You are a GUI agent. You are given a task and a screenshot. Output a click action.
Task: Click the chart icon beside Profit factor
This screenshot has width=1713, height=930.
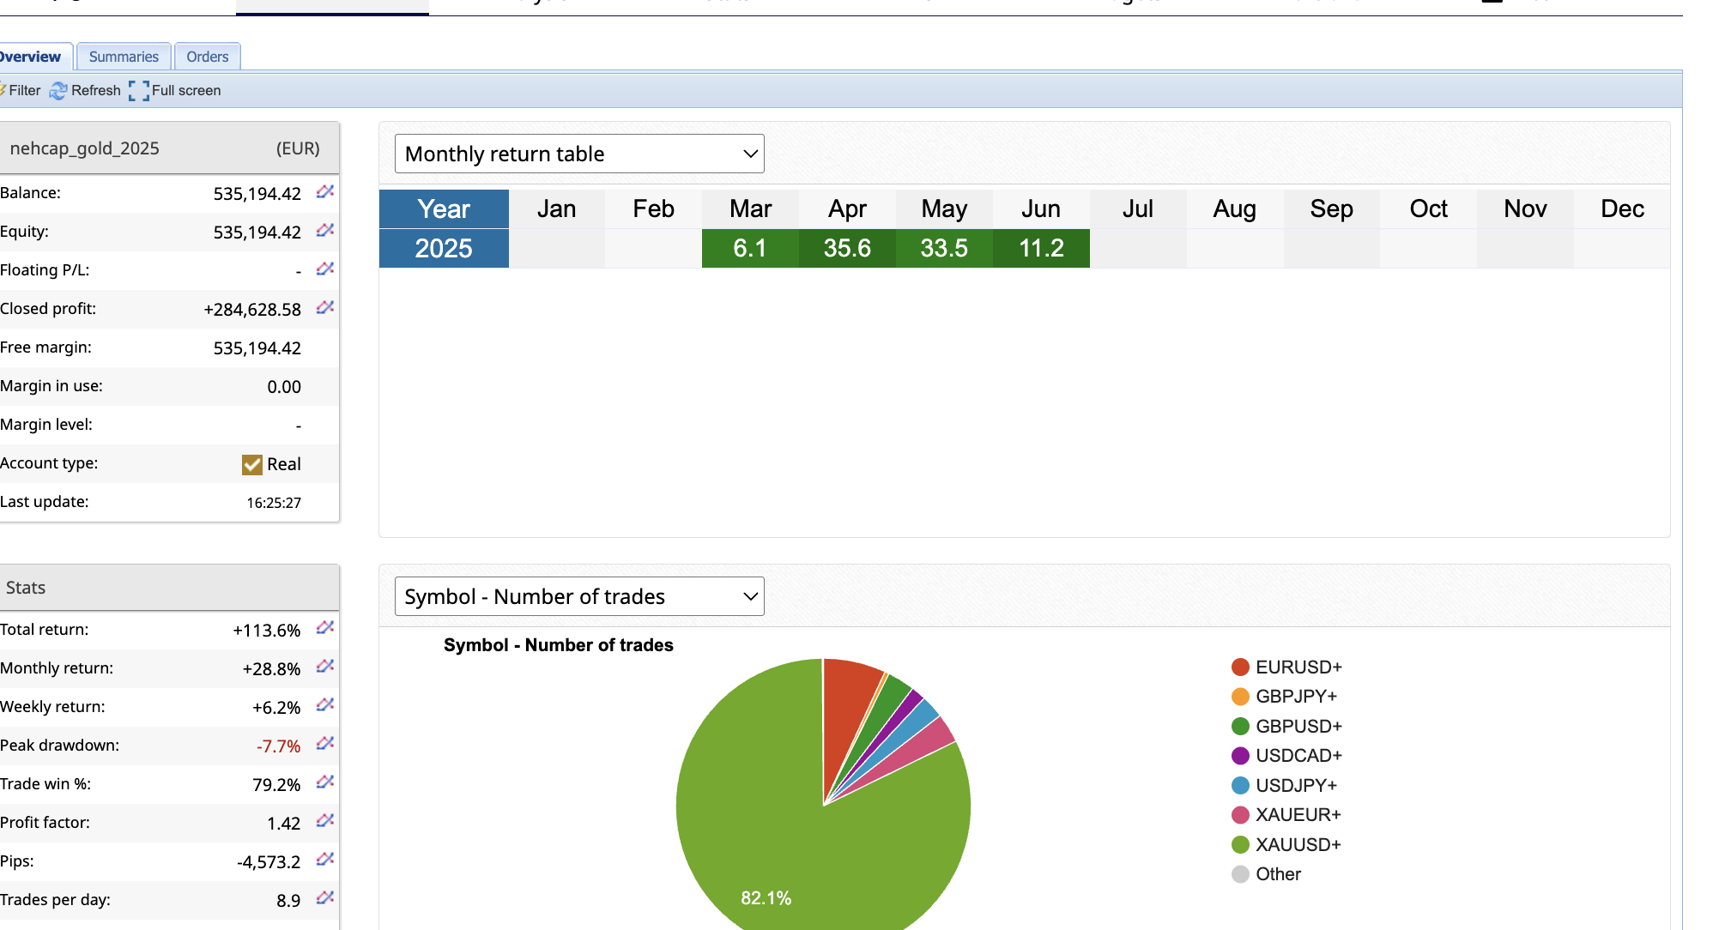click(324, 821)
